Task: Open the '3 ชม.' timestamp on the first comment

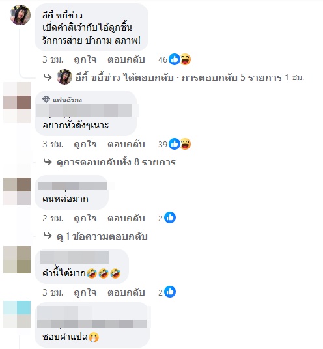Action: pyautogui.click(x=53, y=60)
